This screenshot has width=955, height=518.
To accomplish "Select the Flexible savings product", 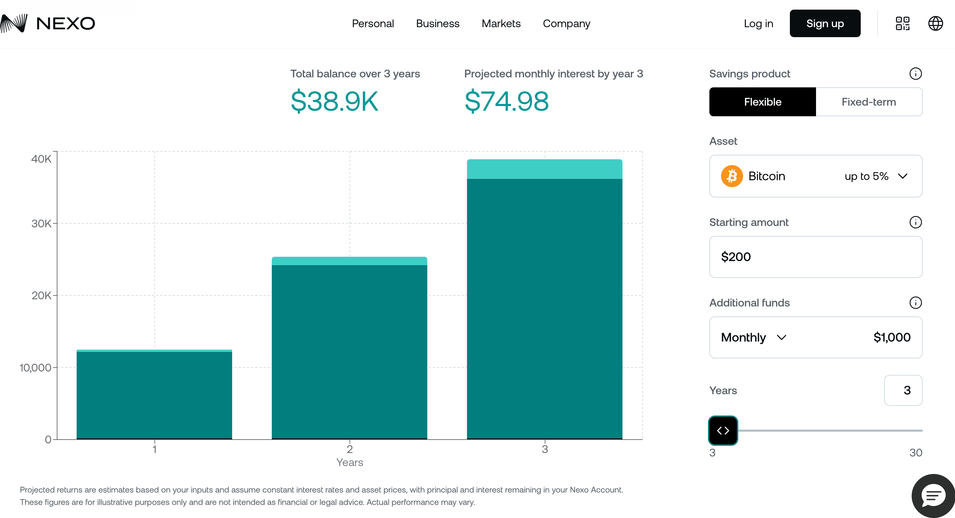I will click(x=762, y=101).
